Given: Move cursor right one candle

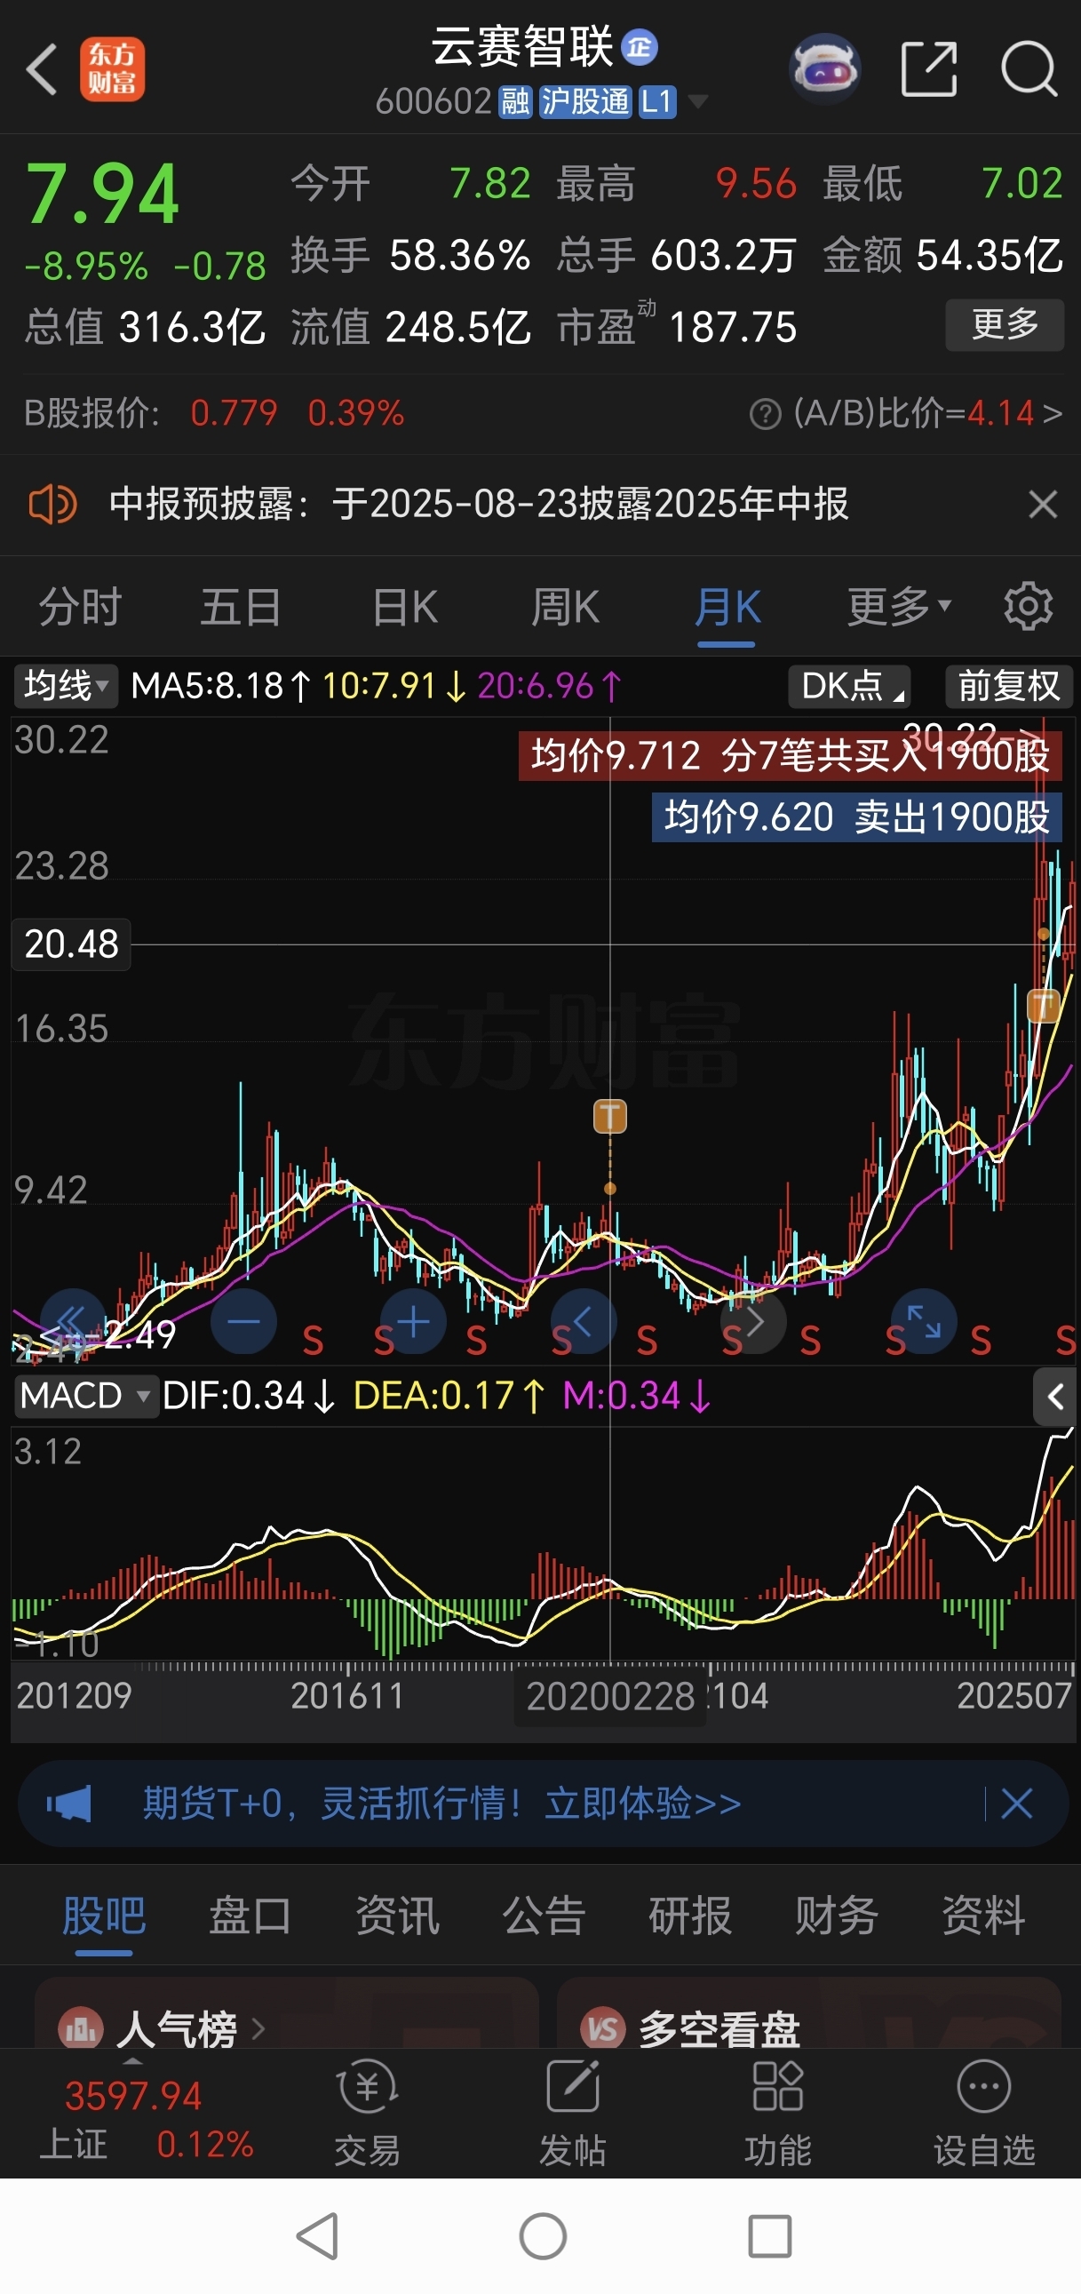Looking at the screenshot, I should [x=753, y=1321].
